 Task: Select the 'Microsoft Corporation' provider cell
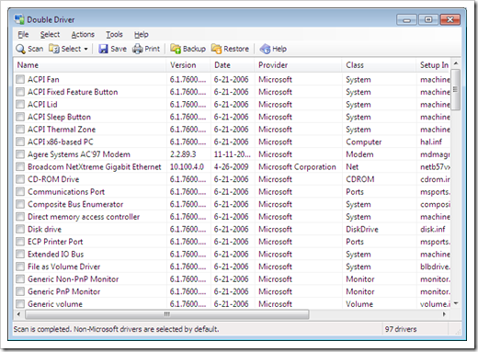point(297,166)
